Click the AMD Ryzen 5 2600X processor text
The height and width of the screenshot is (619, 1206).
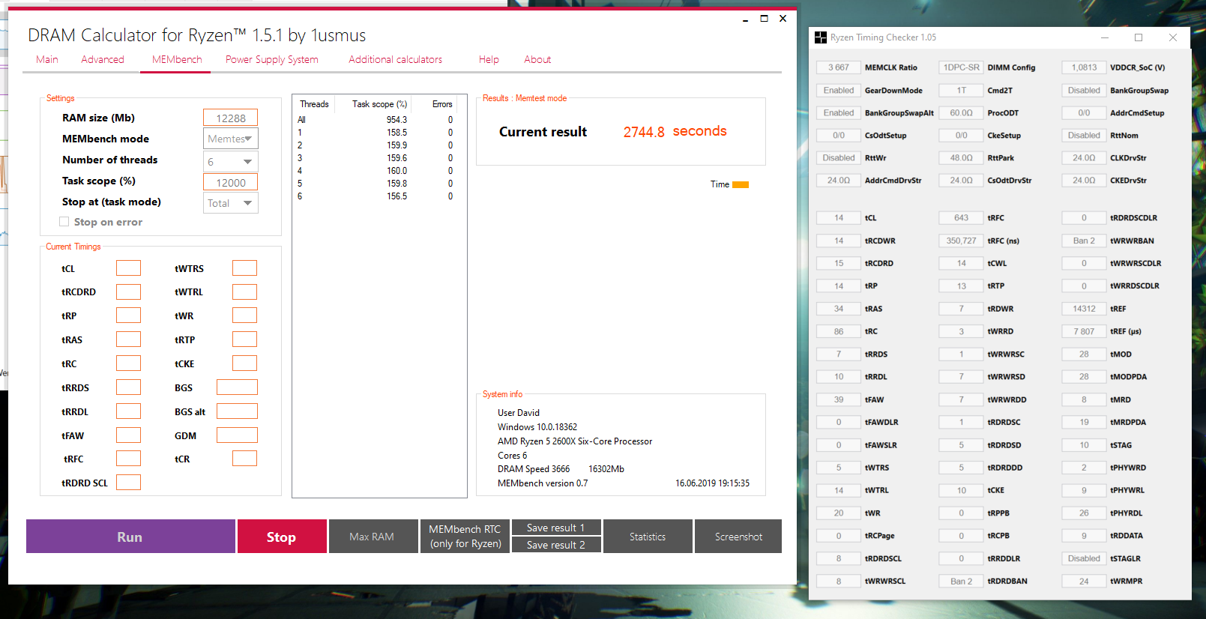575,441
